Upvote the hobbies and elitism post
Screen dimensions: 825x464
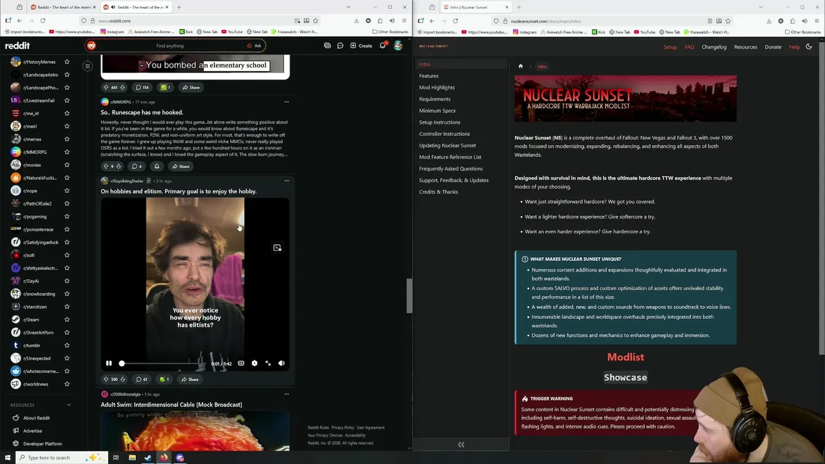106,379
